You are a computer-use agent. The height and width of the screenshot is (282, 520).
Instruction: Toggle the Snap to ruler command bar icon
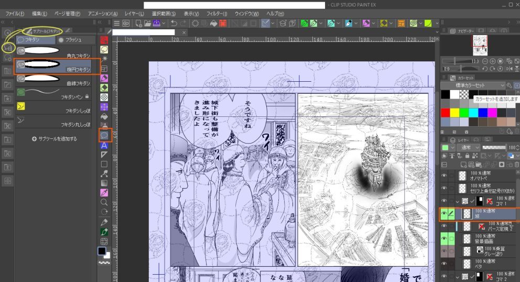point(265,23)
